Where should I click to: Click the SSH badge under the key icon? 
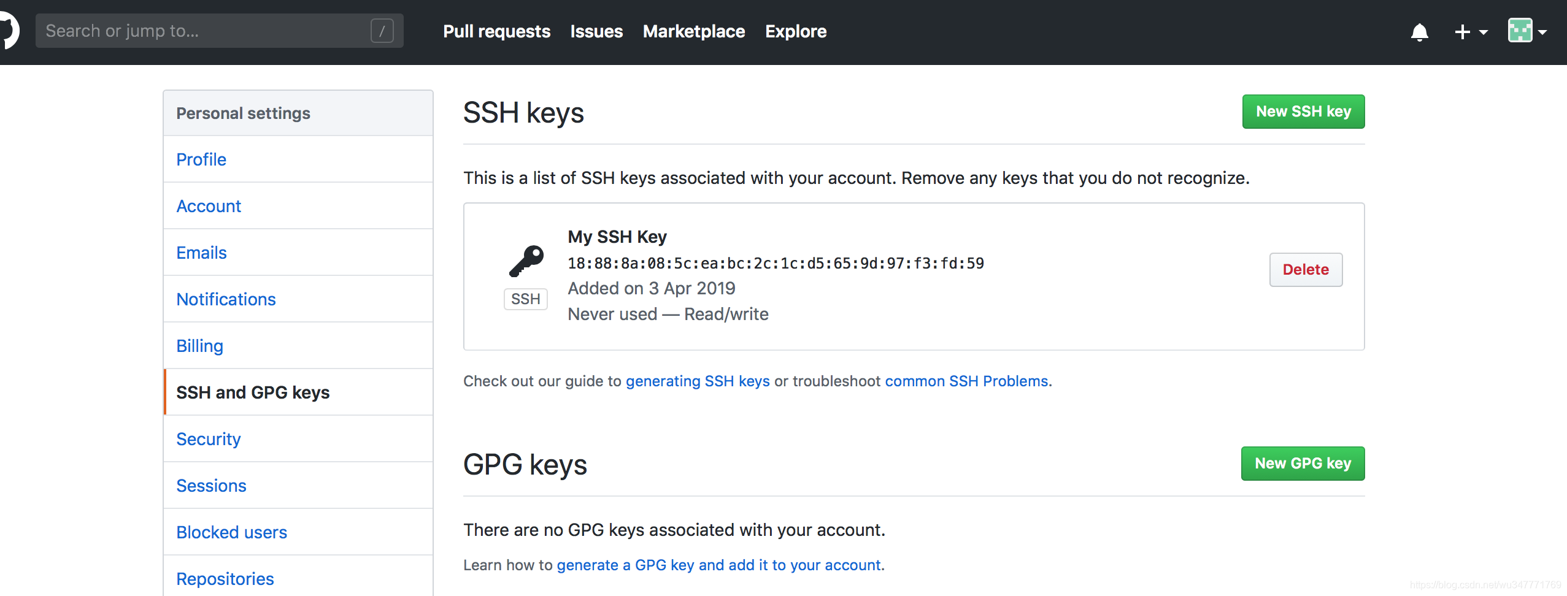pos(525,299)
